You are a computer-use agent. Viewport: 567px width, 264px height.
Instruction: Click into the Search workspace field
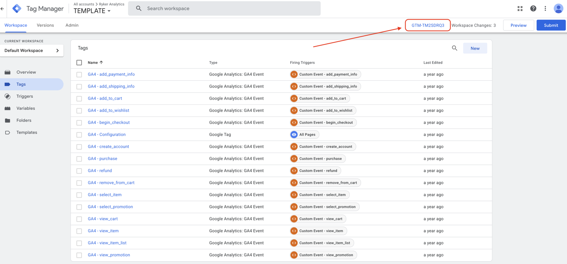(x=224, y=9)
